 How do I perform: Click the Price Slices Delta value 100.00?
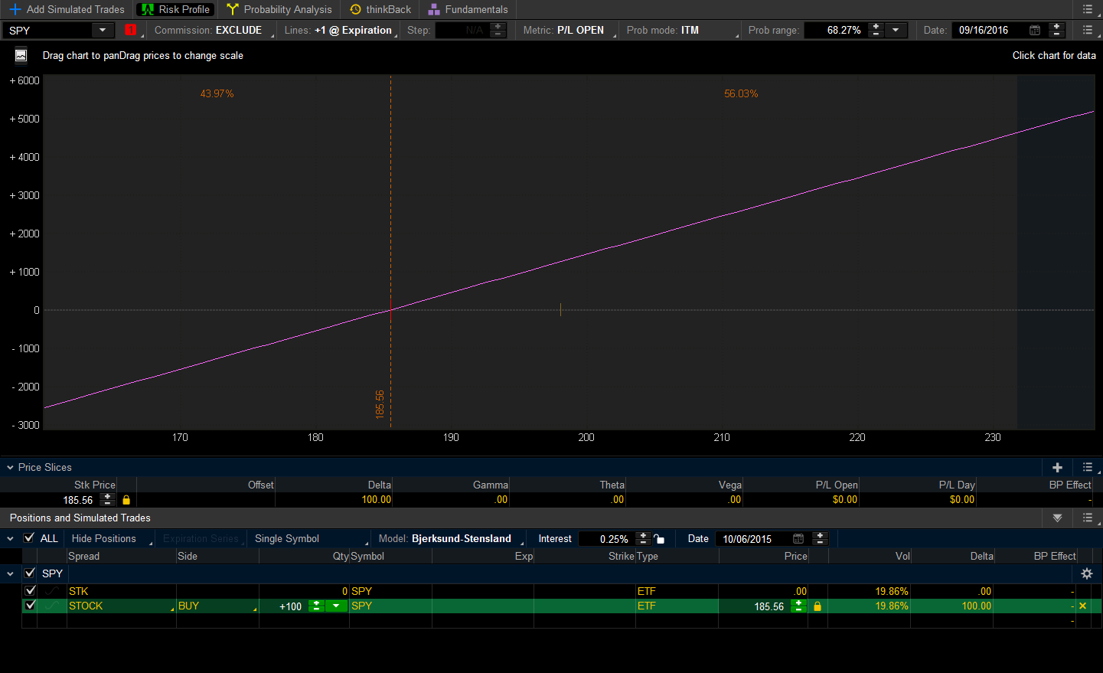point(376,499)
